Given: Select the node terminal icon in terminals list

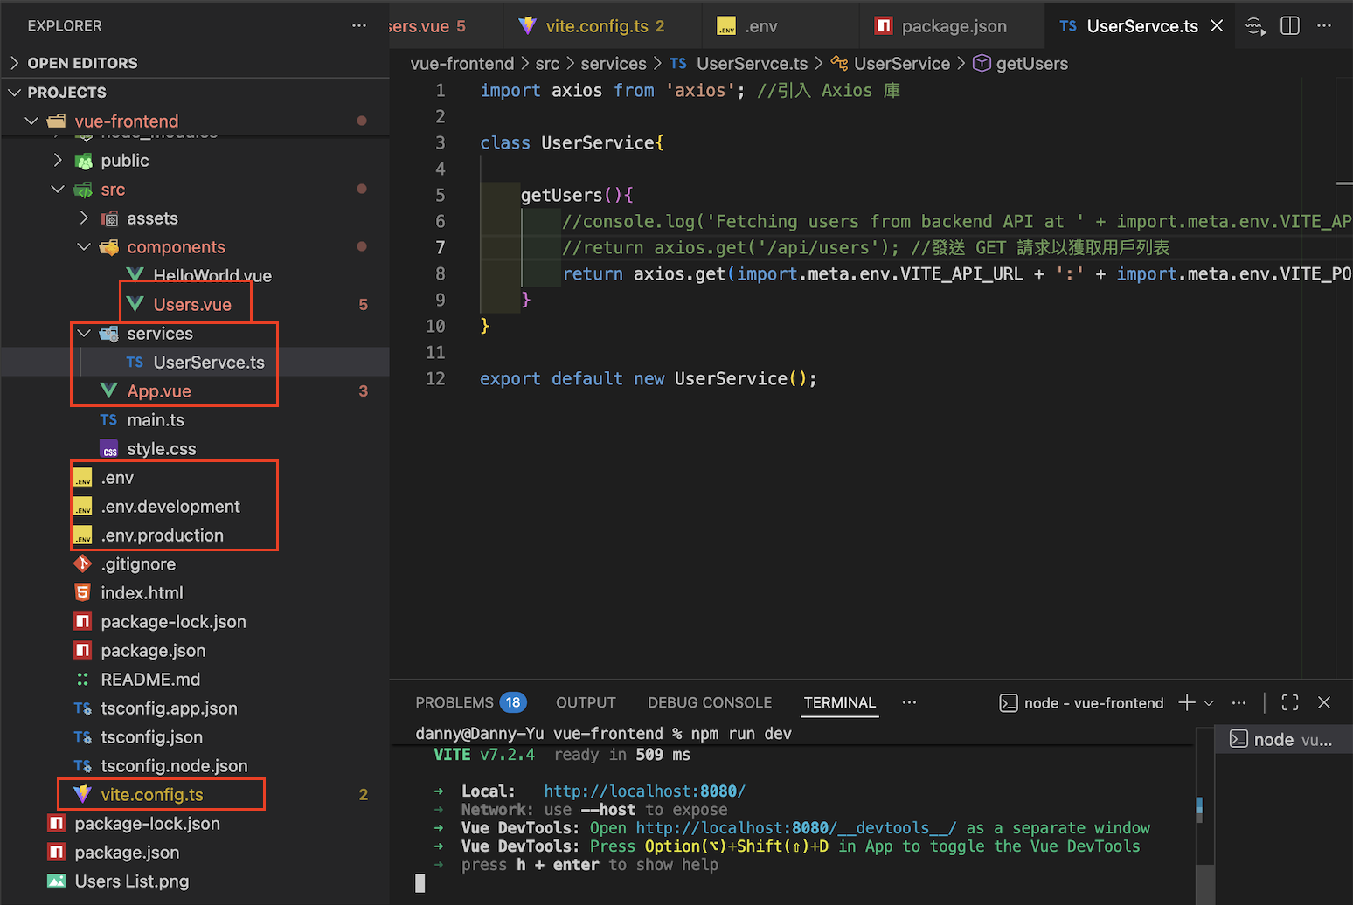Looking at the screenshot, I should (x=1239, y=739).
